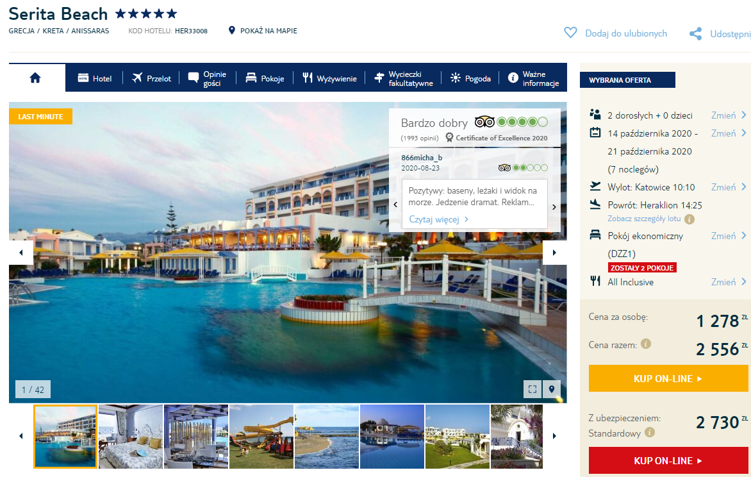
Task: Change number of travelers via Zmień
Action: (729, 115)
